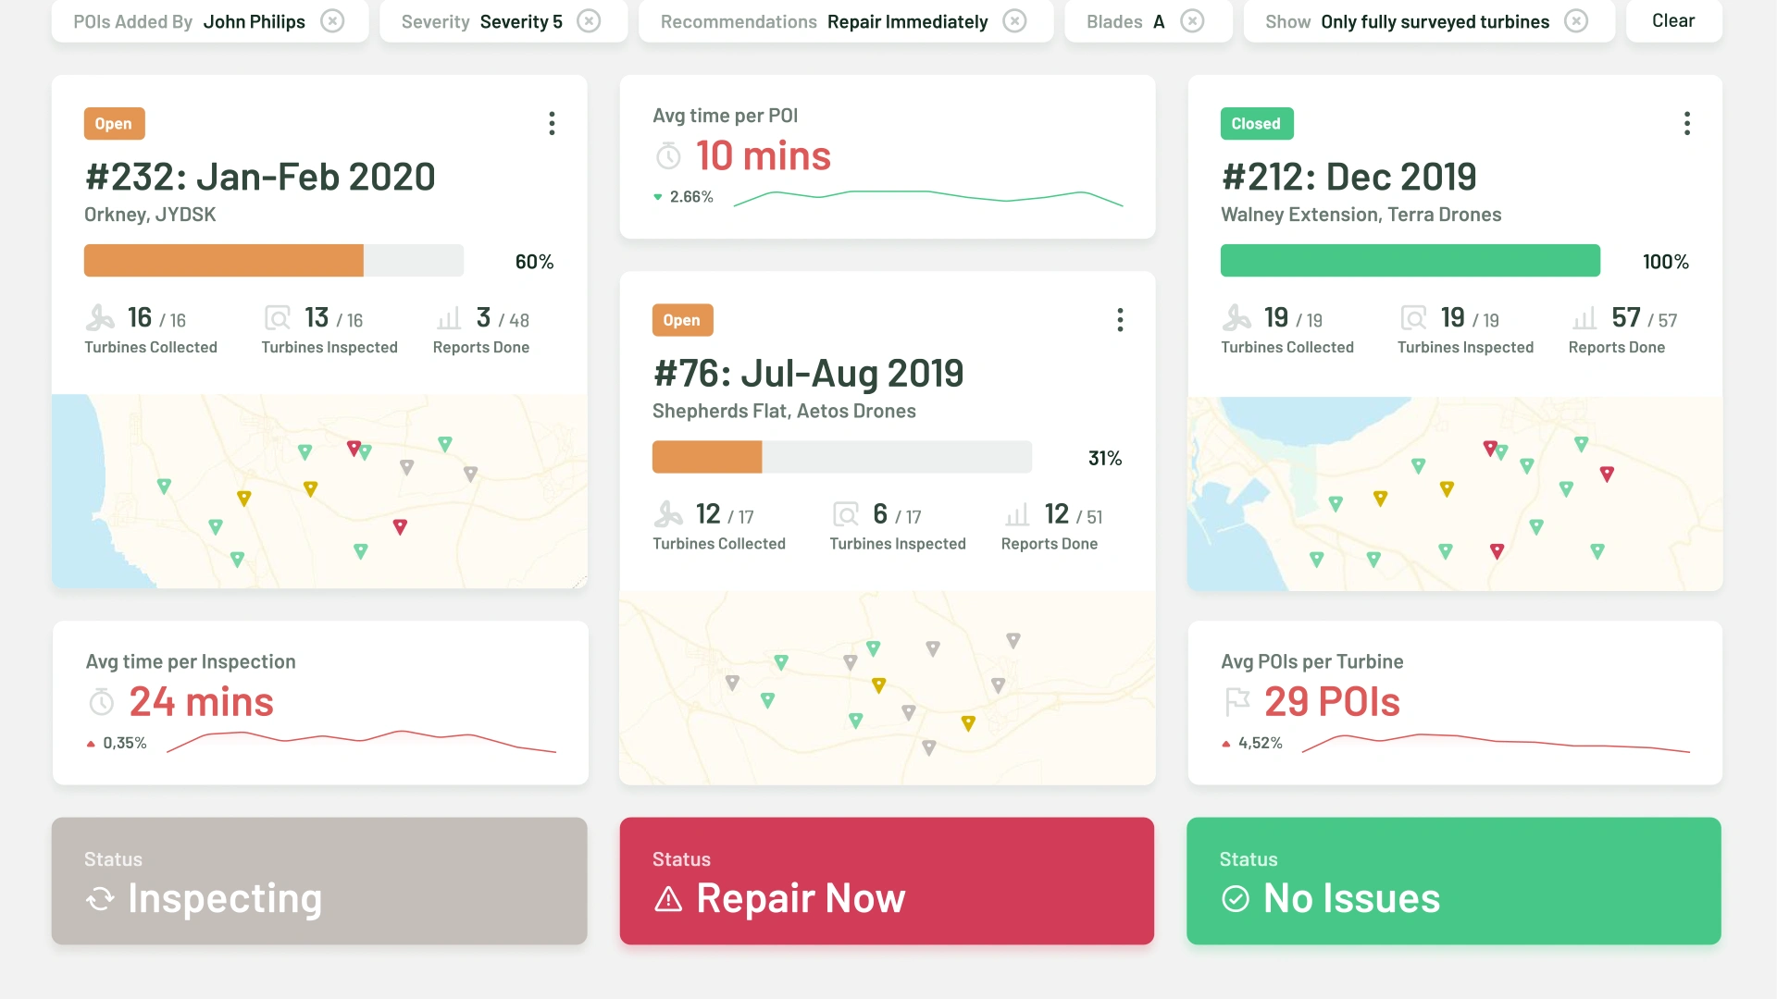
Task: Click the flag icon beside 29 POIs
Action: coord(1236,702)
